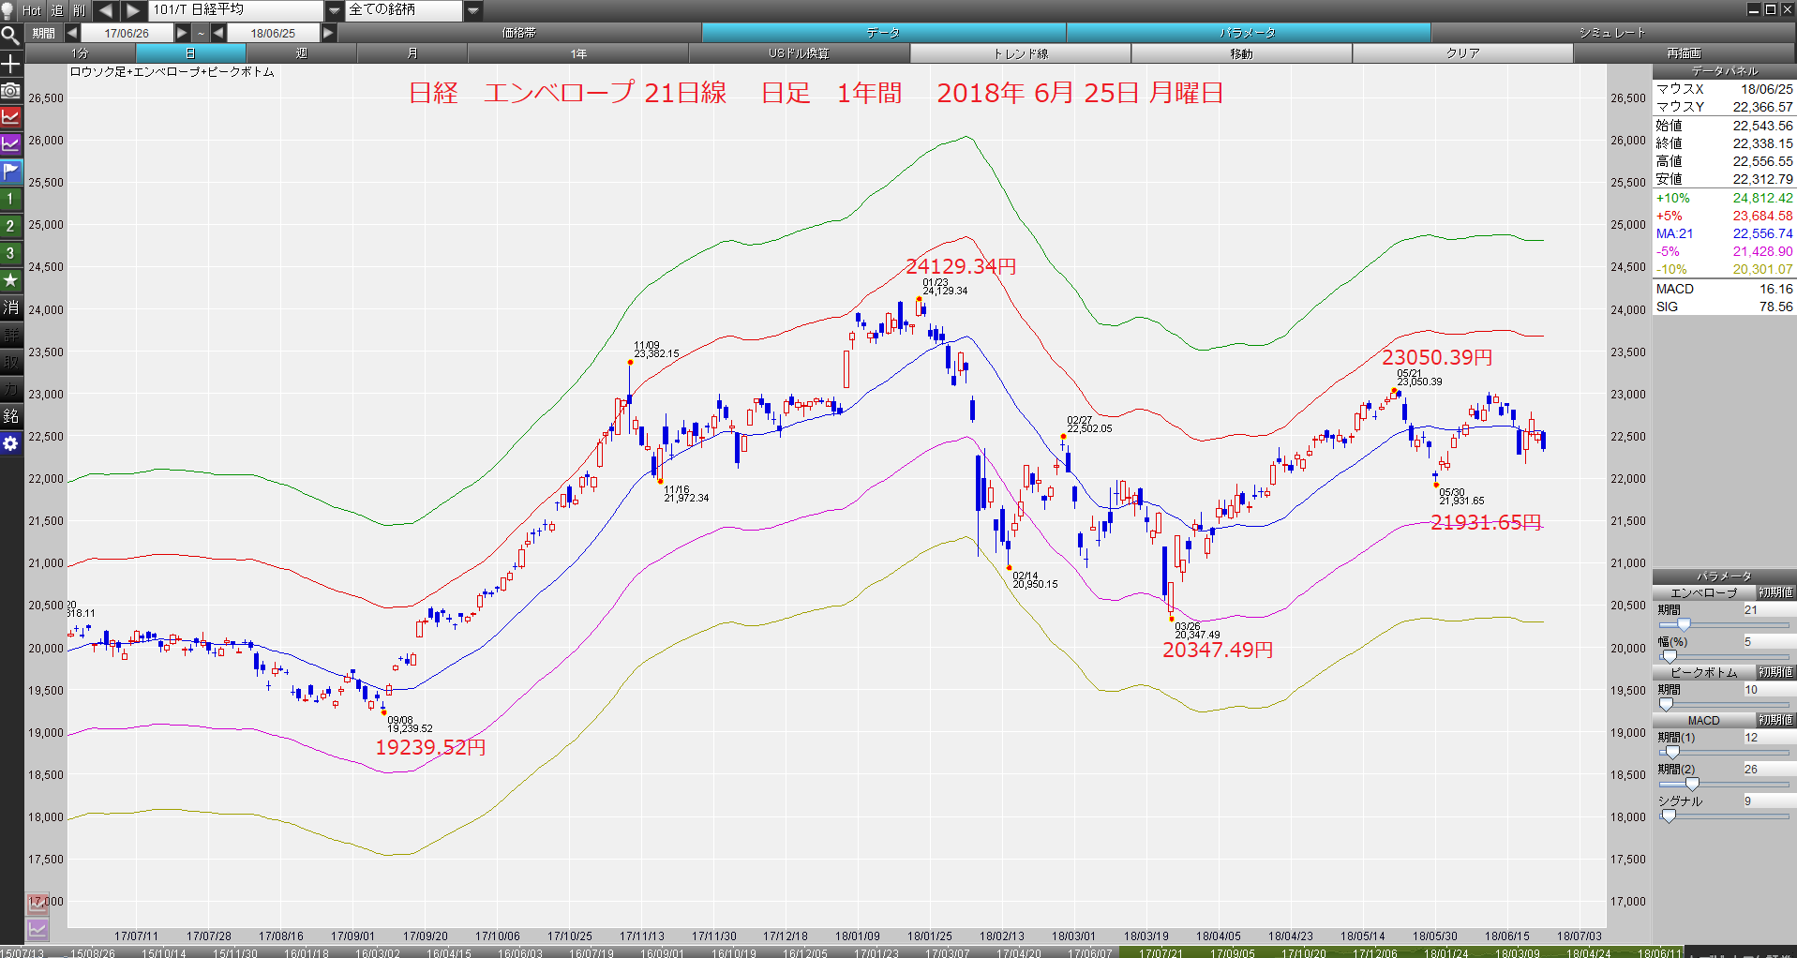Open settings with the gear icon
The width and height of the screenshot is (1797, 958).
pos(10,443)
